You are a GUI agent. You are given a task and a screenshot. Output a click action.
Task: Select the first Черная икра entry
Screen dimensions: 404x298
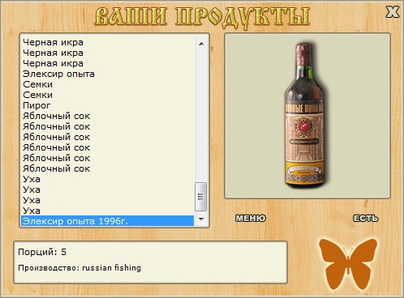pos(107,42)
